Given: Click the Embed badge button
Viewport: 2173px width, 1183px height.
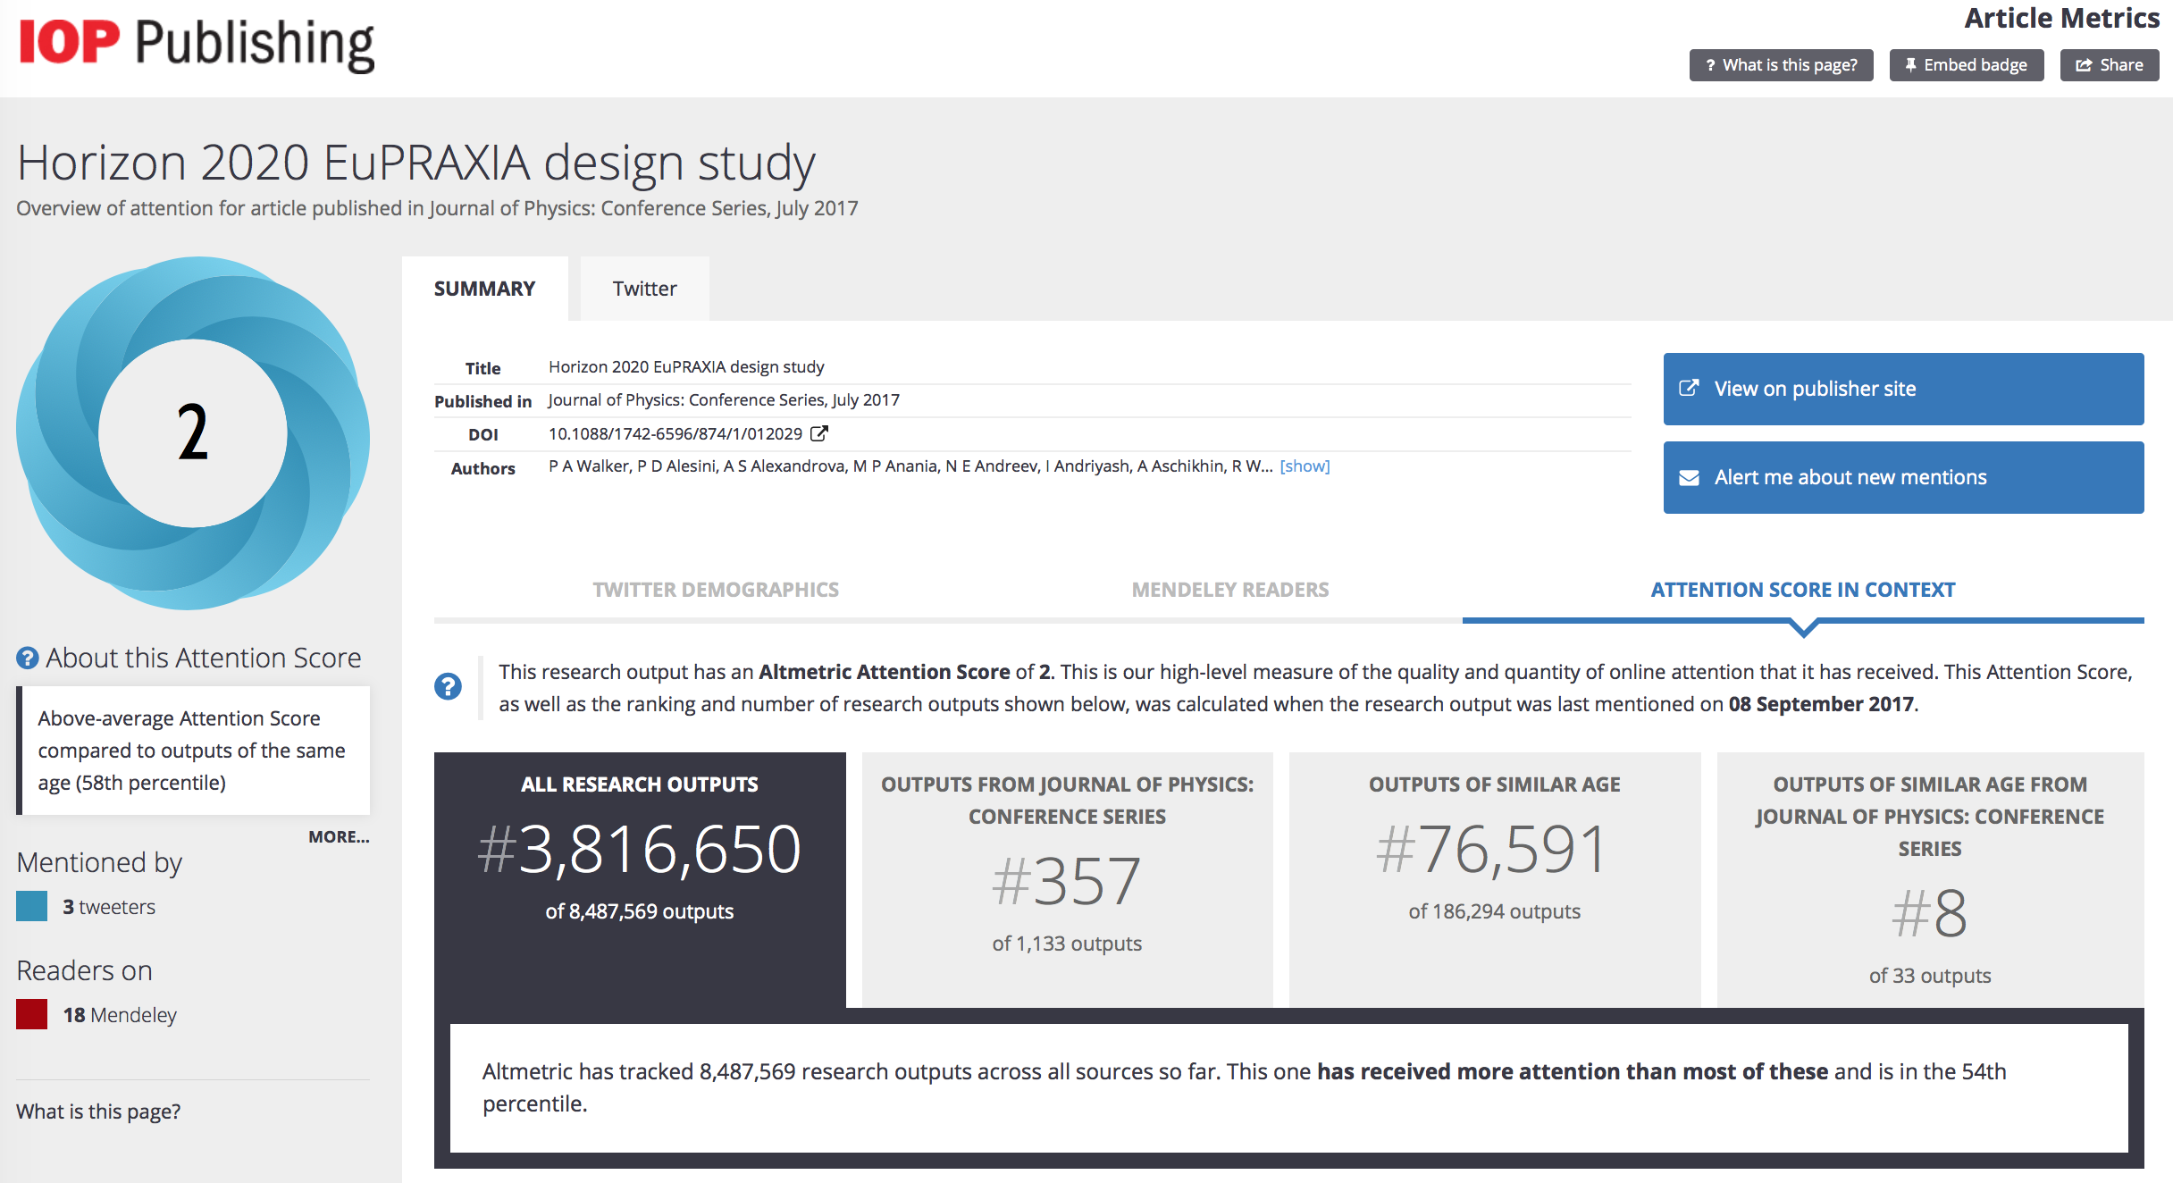Looking at the screenshot, I should (x=1966, y=65).
